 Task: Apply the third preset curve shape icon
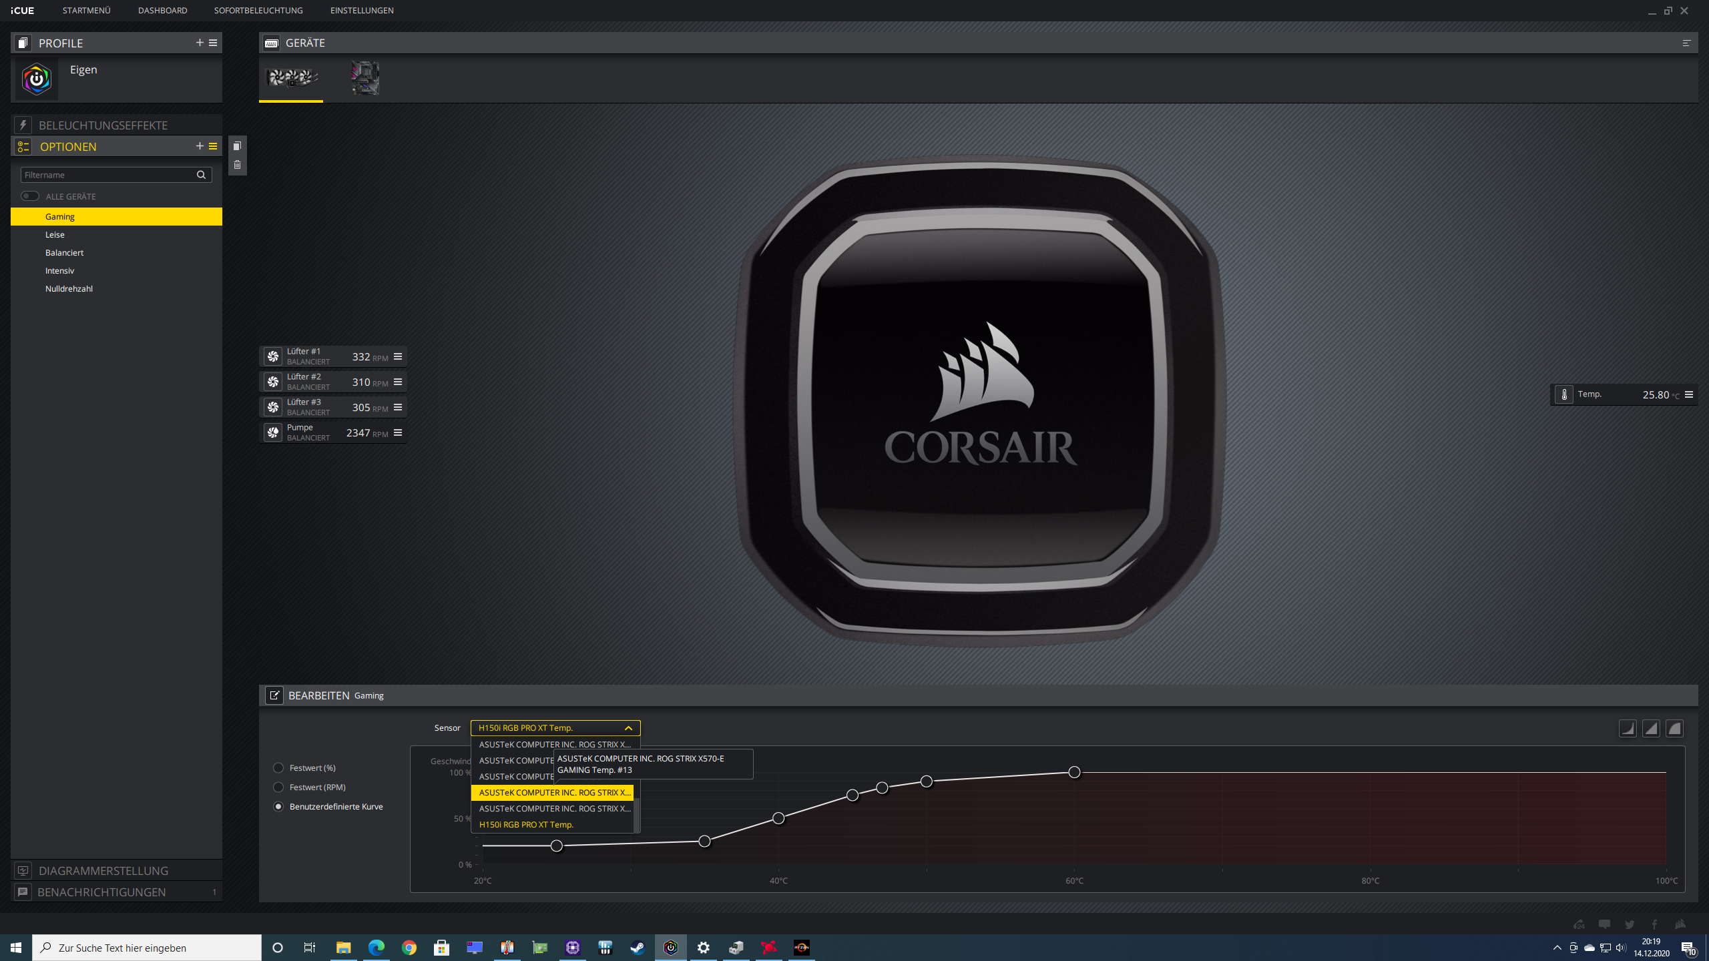tap(1674, 728)
